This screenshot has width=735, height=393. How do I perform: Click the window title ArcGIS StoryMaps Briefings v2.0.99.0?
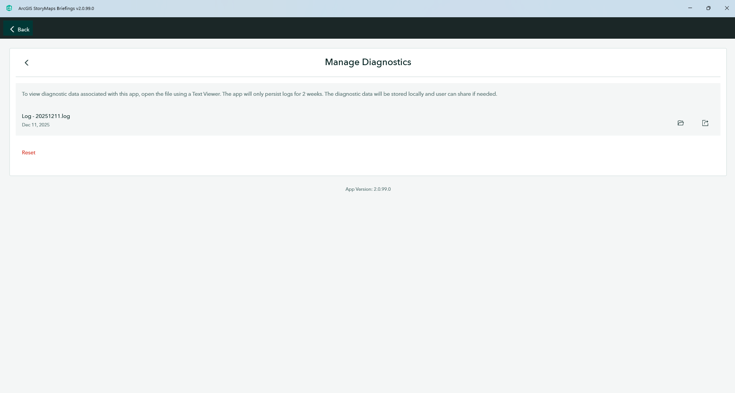click(56, 8)
